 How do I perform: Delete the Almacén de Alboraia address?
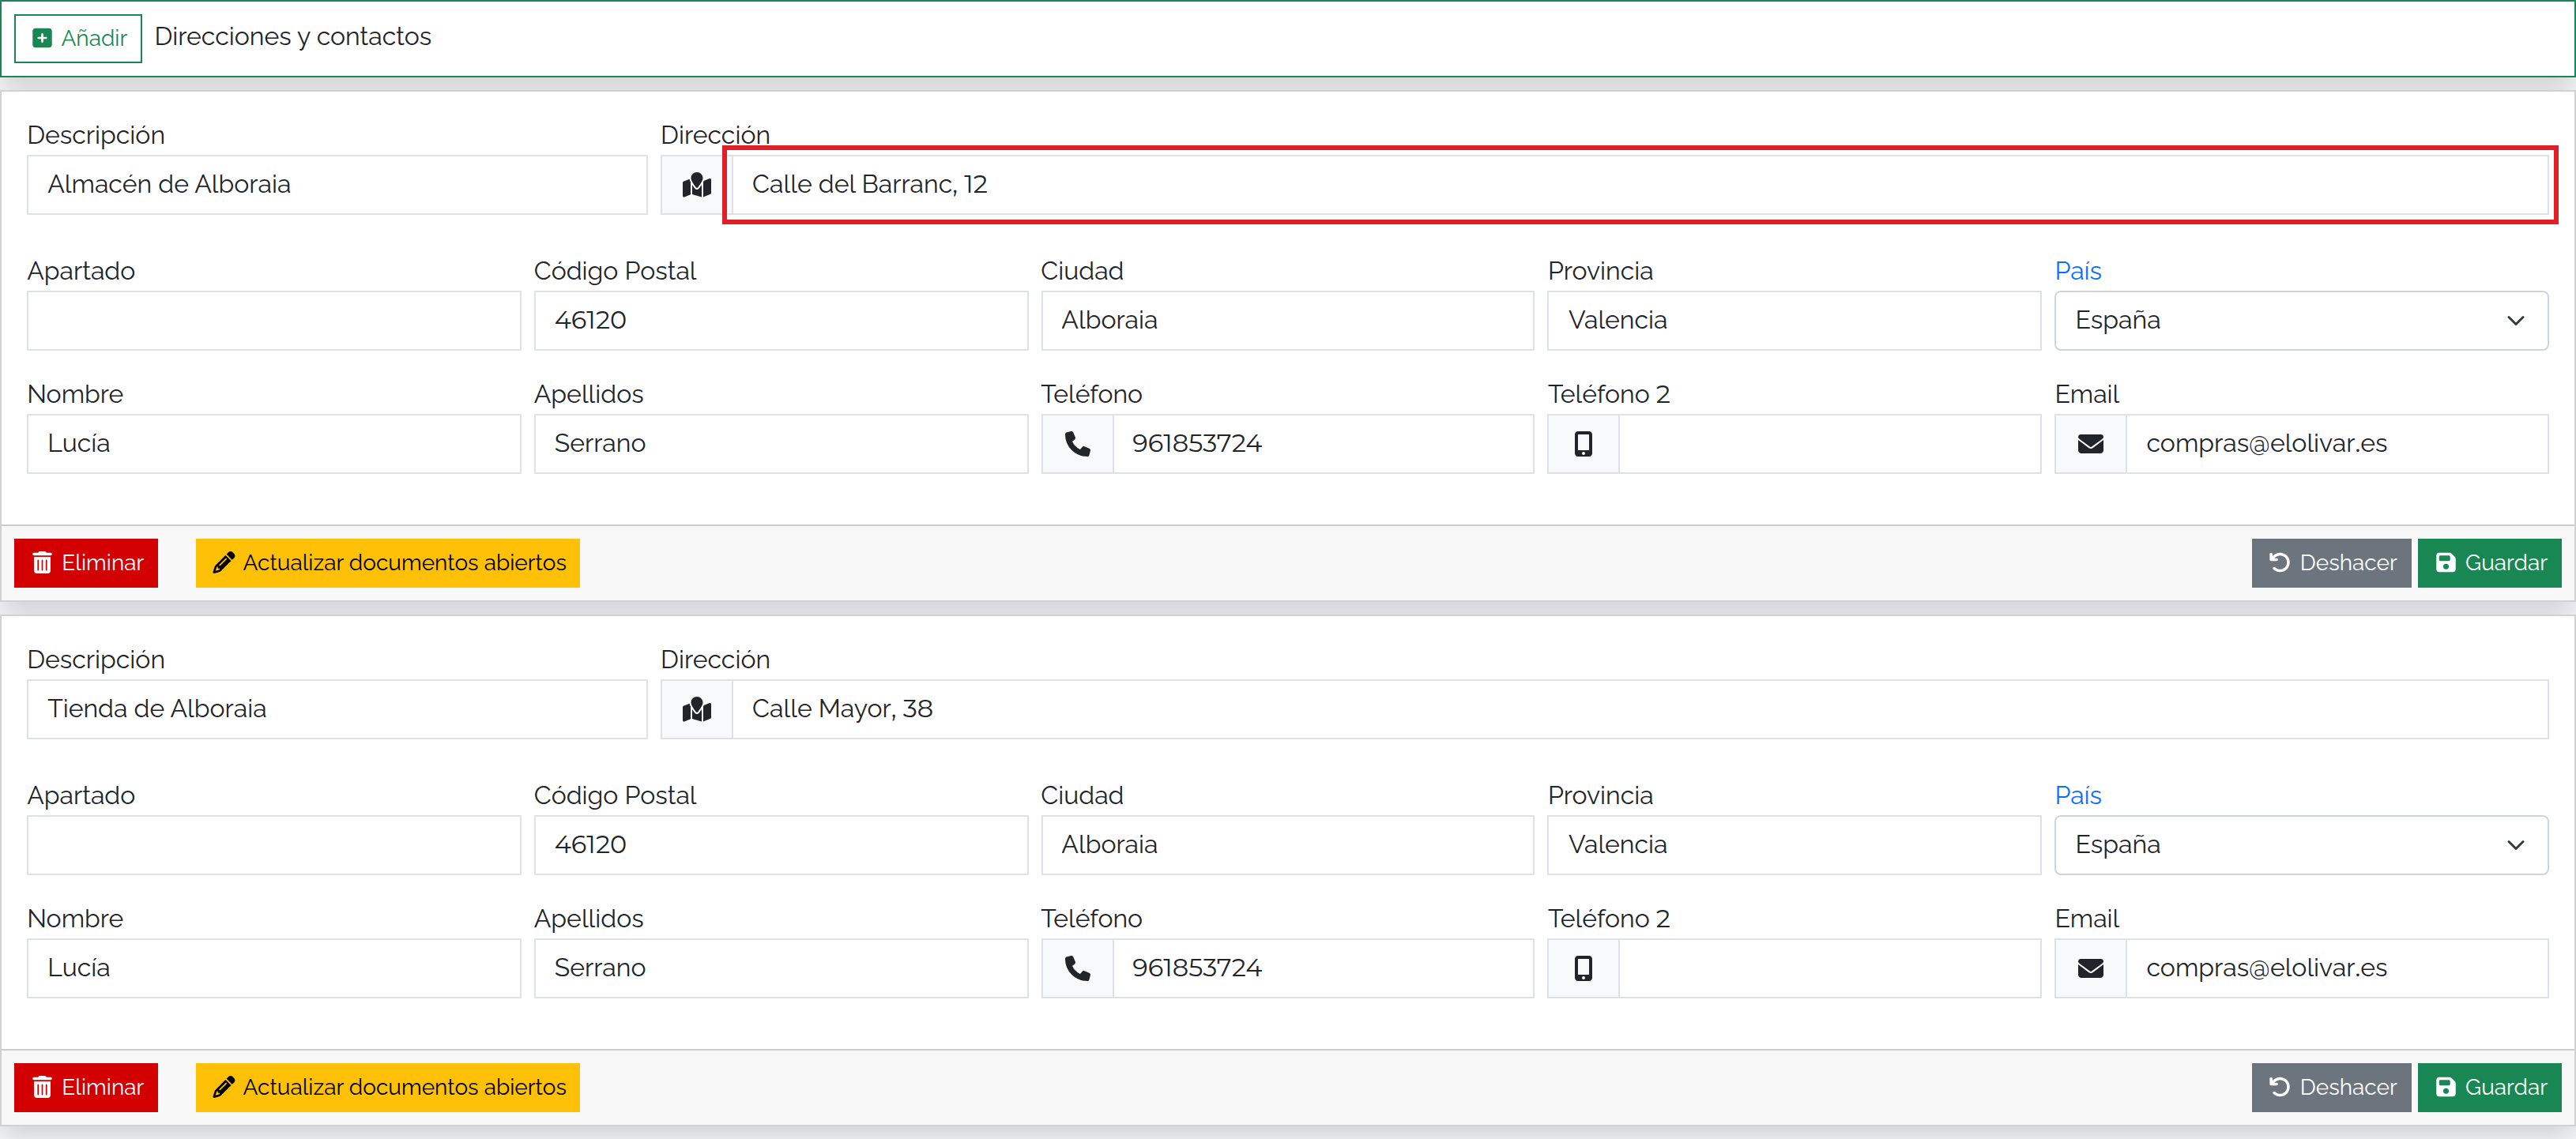pos(86,563)
